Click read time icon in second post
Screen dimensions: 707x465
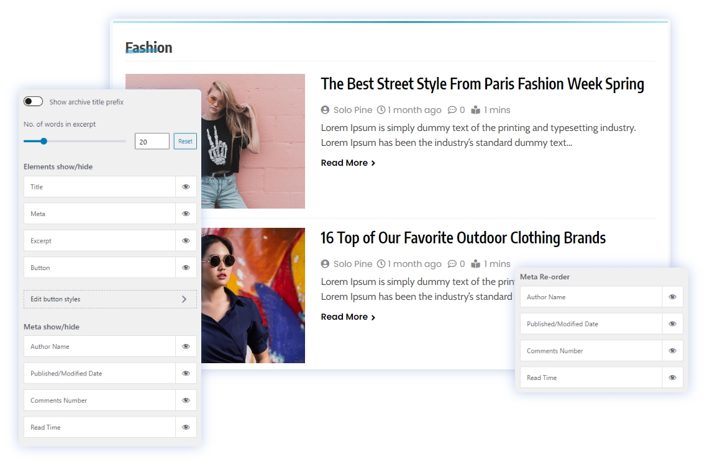pos(476,264)
